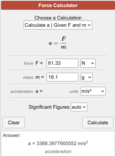Click the mass m input field
115x156 pixels.
point(62,77)
